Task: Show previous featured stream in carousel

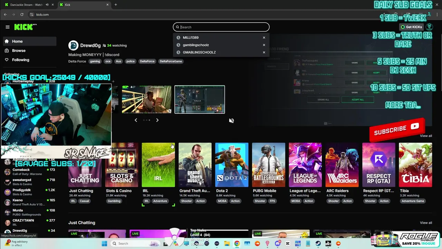Action: [136, 120]
